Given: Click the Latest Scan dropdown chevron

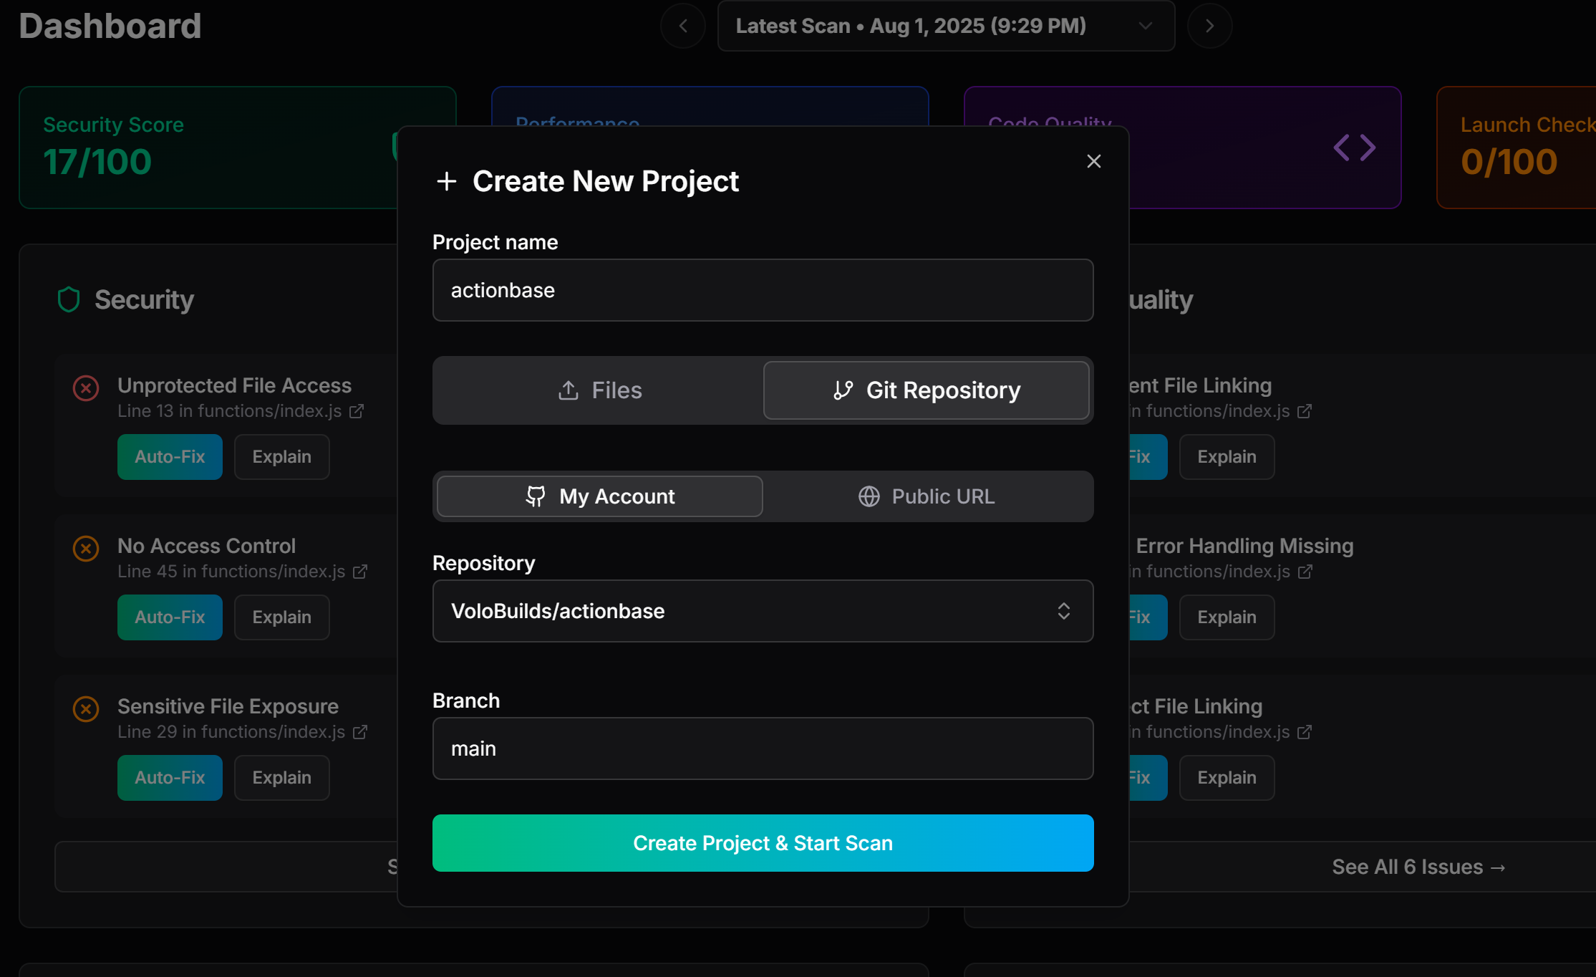Looking at the screenshot, I should [x=1145, y=26].
